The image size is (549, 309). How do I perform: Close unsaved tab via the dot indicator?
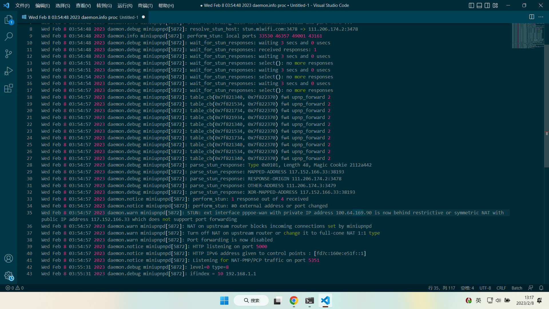143,17
